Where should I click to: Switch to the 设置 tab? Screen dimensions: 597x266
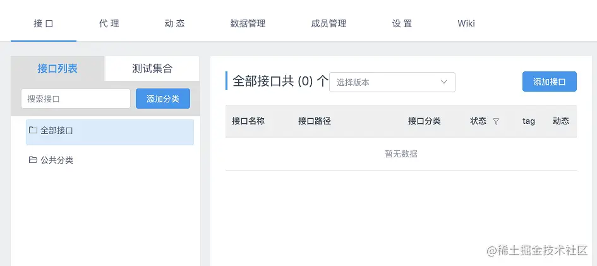pyautogui.click(x=402, y=23)
